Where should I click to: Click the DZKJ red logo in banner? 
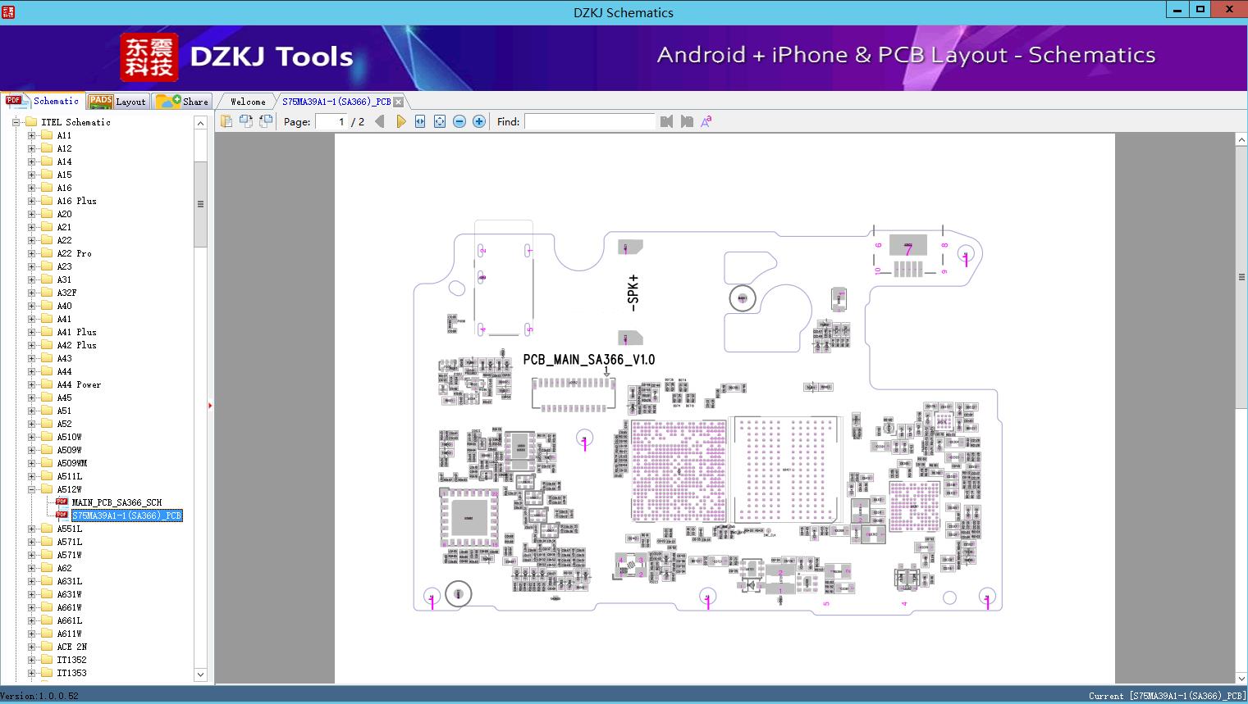[149, 57]
